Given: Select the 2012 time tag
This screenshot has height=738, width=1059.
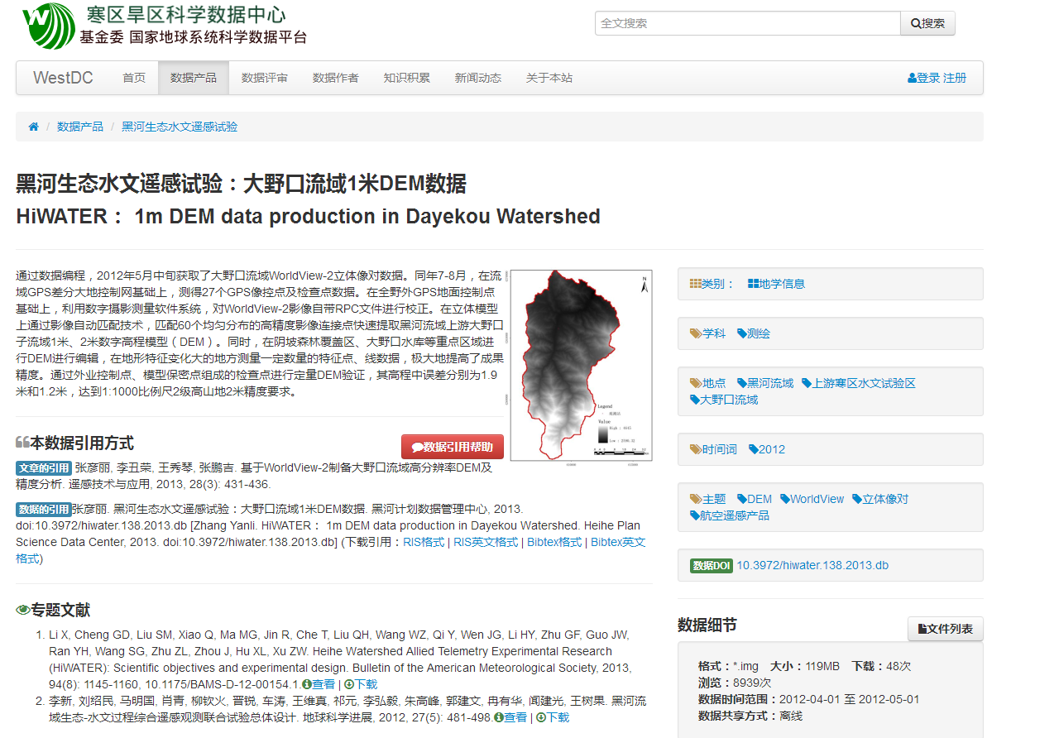Looking at the screenshot, I should pyautogui.click(x=767, y=449).
